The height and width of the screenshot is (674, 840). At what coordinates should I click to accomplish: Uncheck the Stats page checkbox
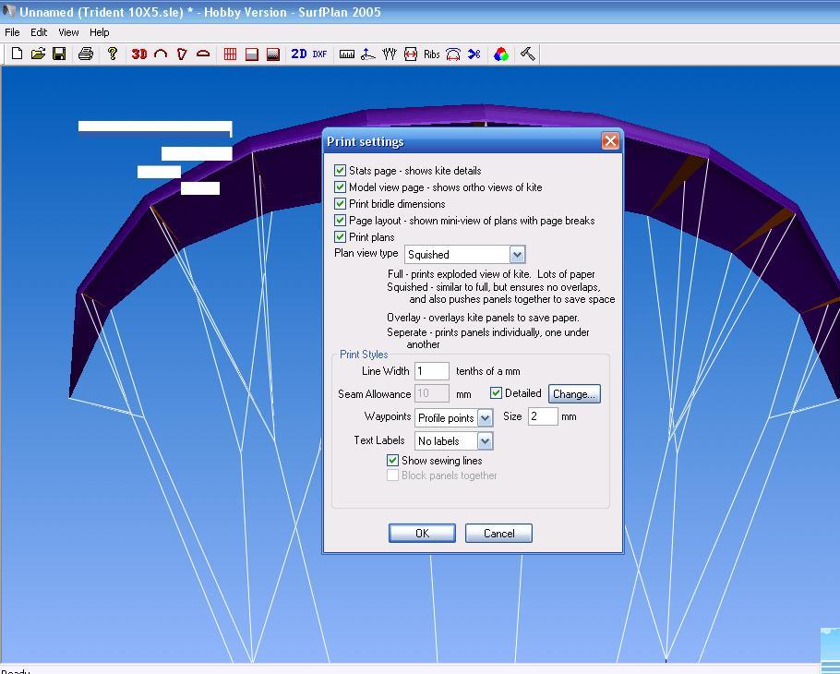[x=340, y=171]
